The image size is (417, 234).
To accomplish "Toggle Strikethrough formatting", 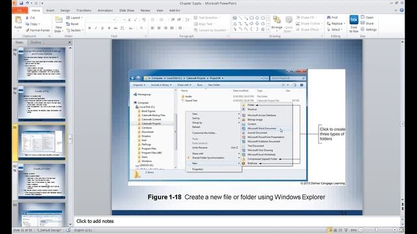I will (x=115, y=28).
